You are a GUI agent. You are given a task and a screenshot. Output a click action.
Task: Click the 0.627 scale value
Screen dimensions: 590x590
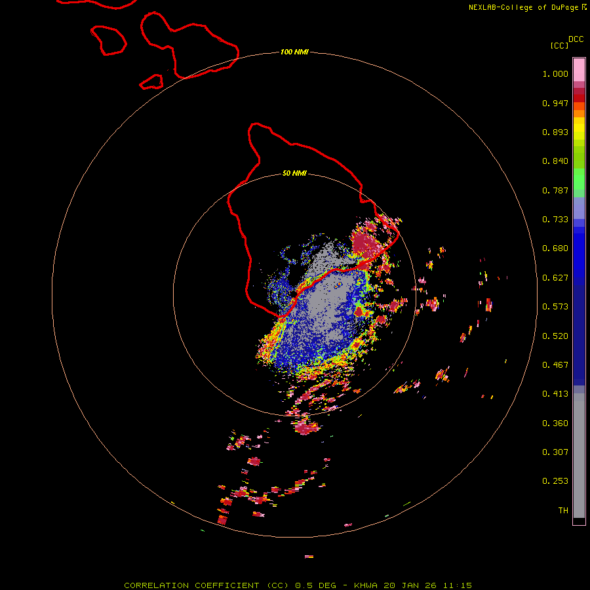[x=555, y=278]
